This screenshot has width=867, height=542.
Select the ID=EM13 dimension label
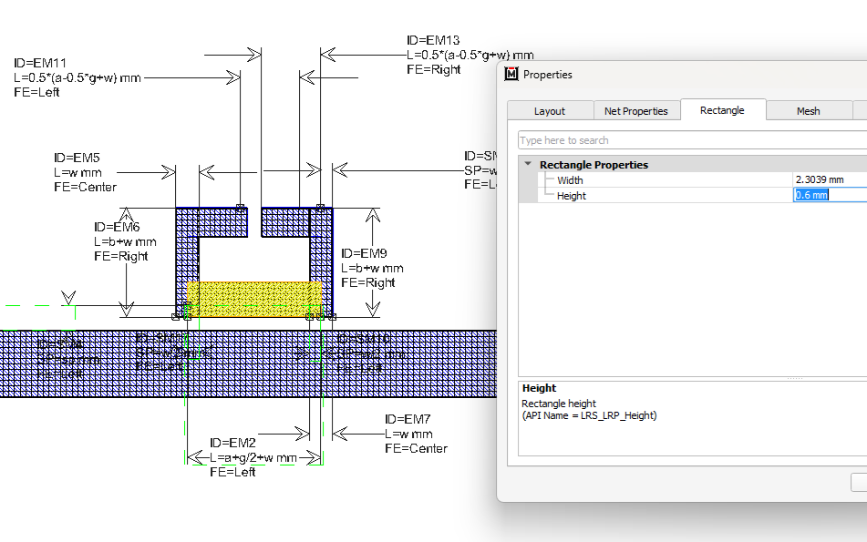click(470, 55)
